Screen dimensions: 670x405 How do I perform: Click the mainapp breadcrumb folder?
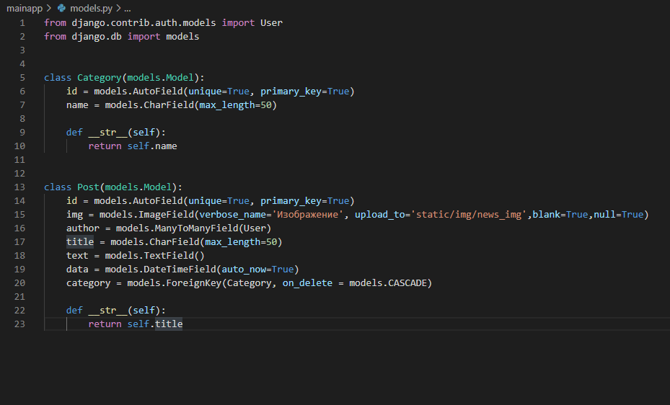pyautogui.click(x=25, y=8)
